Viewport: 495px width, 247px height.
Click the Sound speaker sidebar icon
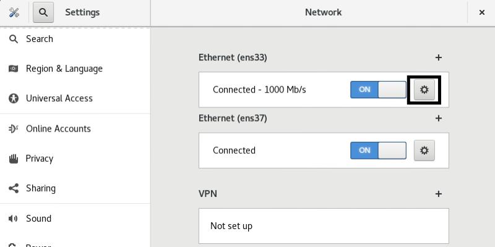point(14,219)
